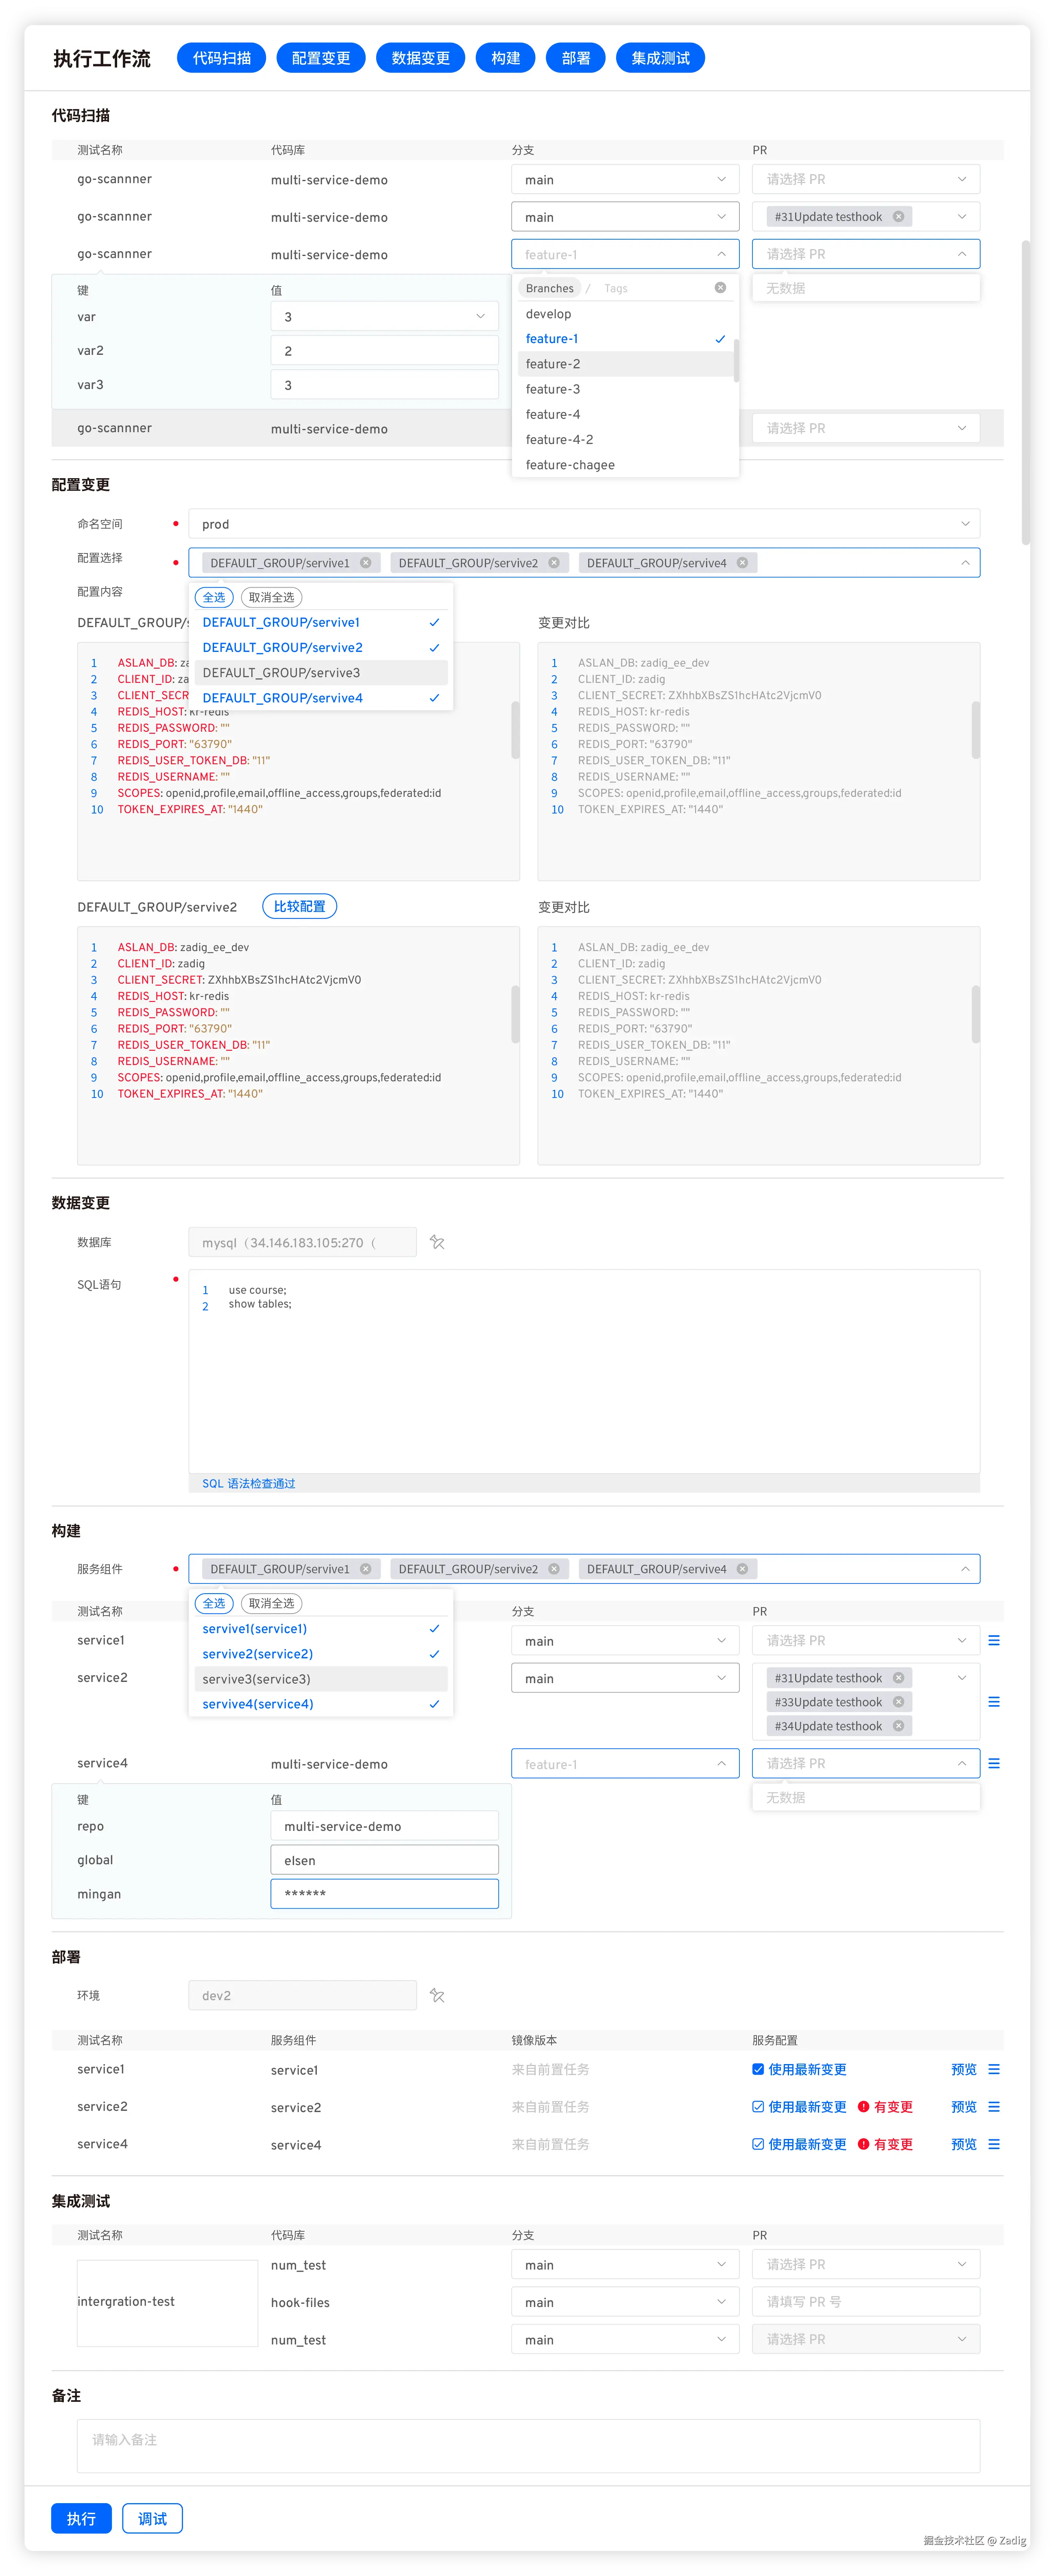Pick the feature-chagee branch option
The width and height of the screenshot is (1055, 2576).
coord(626,465)
